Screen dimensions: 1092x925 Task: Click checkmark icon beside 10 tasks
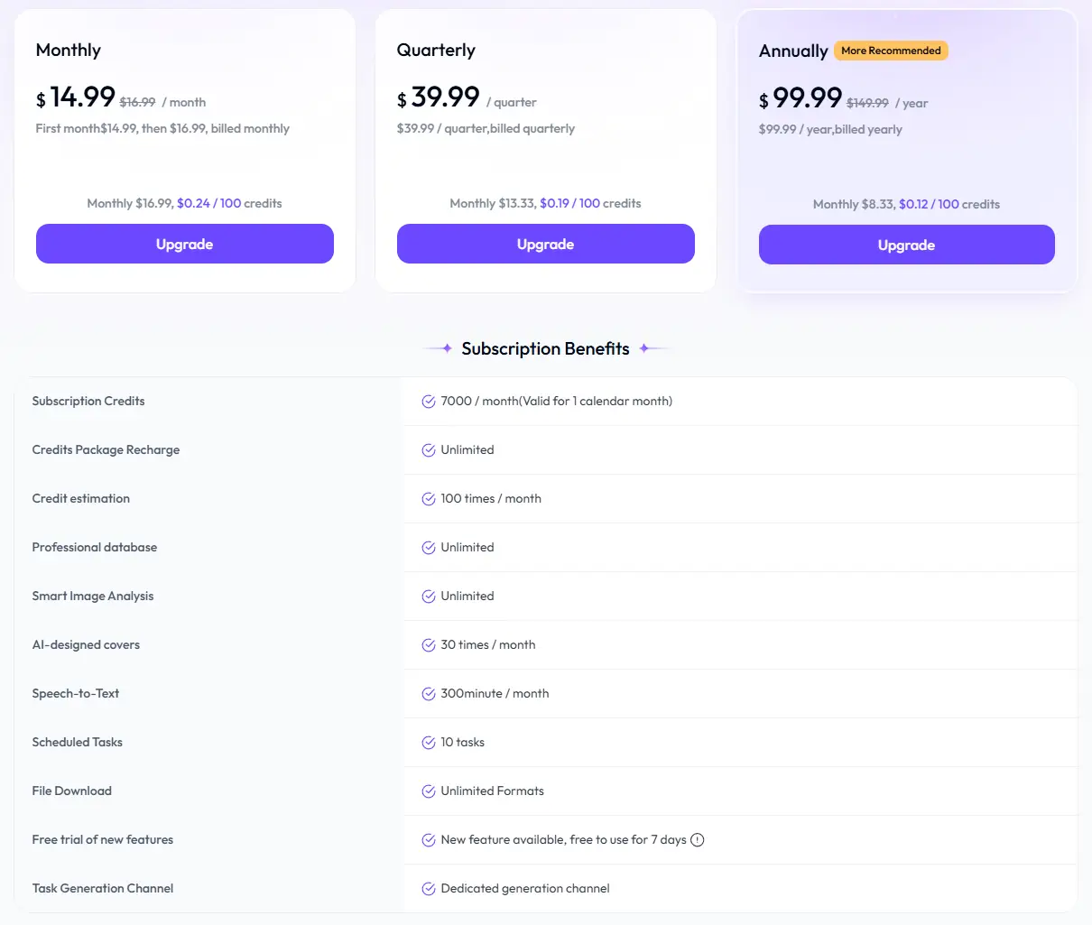click(429, 743)
